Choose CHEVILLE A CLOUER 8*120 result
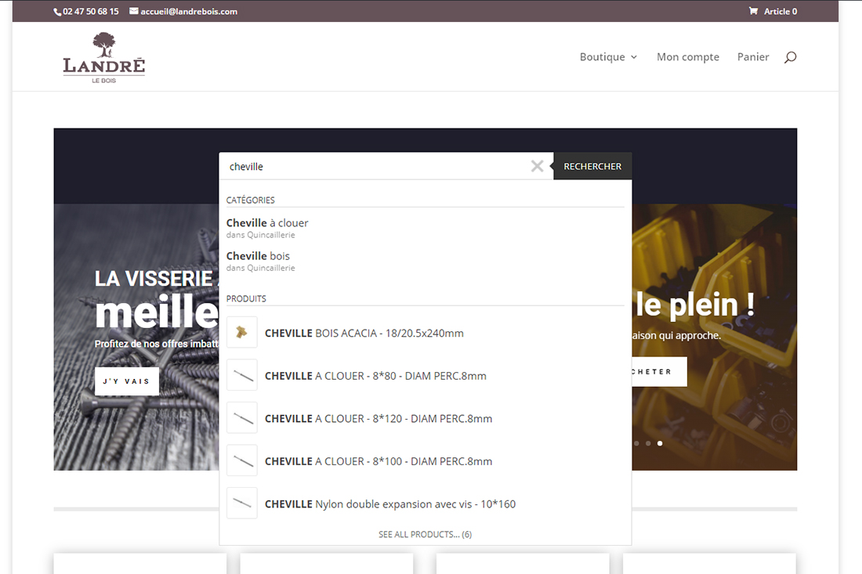The image size is (862, 574). point(378,419)
